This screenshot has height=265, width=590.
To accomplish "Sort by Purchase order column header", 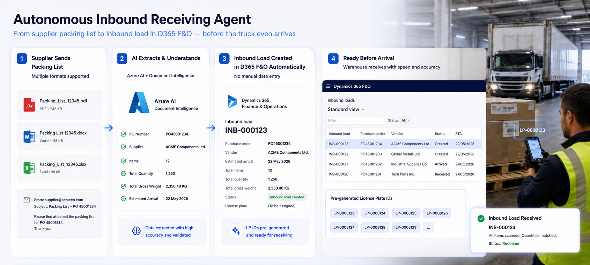I will point(373,134).
